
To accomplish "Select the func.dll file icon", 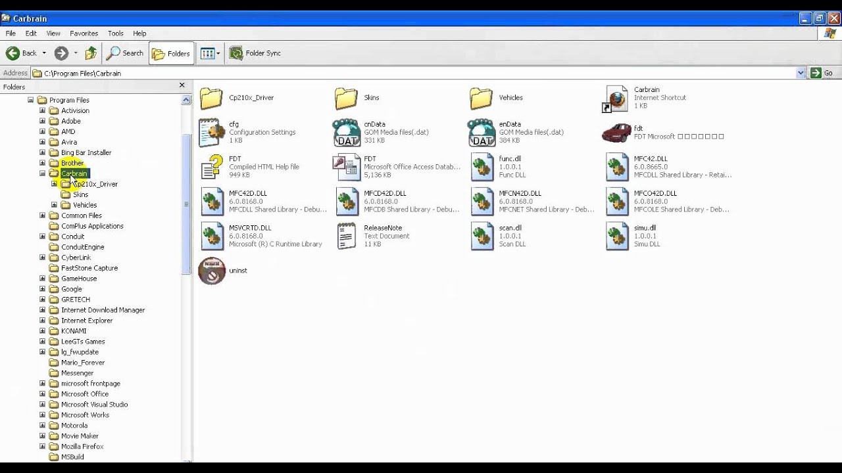I will [x=482, y=167].
